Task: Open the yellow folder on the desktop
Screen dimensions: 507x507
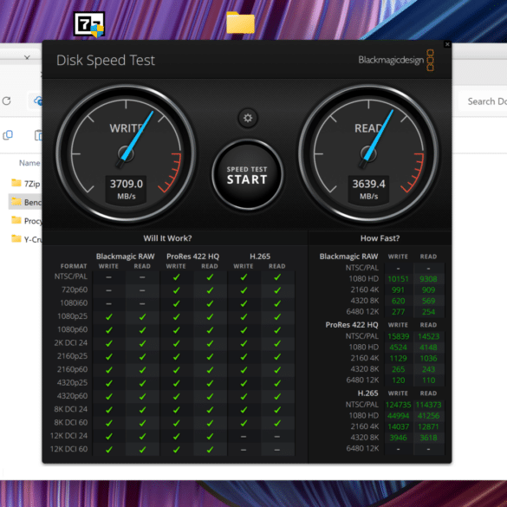Action: (x=240, y=23)
